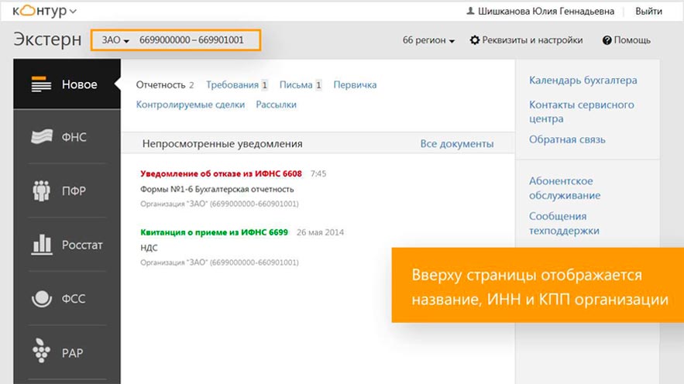Open the Первичка tab
Image resolution: width=684 pixels, height=384 pixels.
pyautogui.click(x=355, y=85)
